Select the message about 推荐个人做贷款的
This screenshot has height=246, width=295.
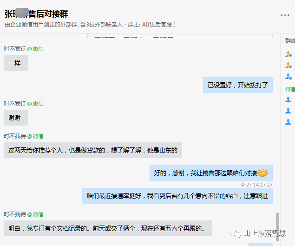click(93, 150)
